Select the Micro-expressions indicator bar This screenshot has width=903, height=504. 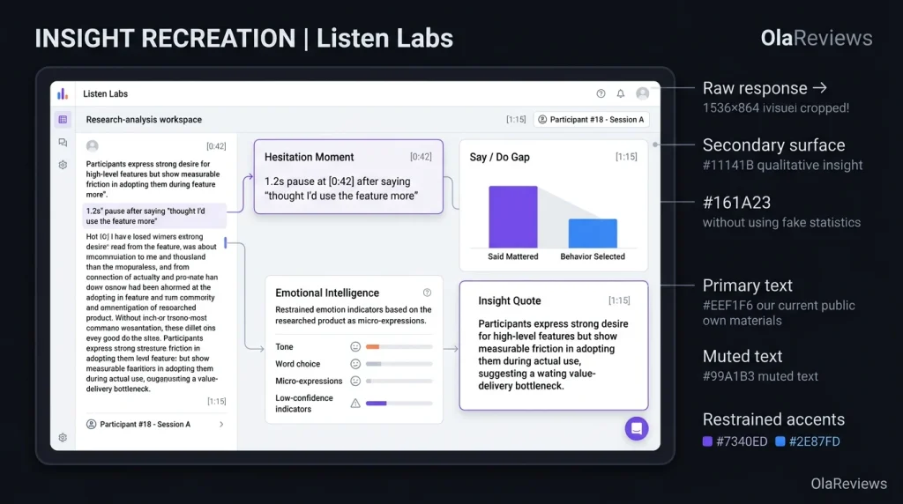(x=399, y=381)
